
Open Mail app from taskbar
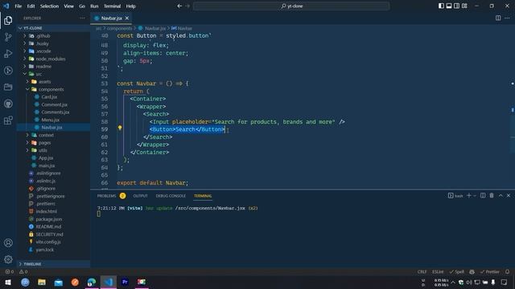59,282
